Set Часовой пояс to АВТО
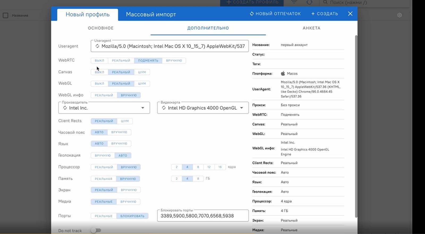This screenshot has height=234, width=425. (99, 132)
